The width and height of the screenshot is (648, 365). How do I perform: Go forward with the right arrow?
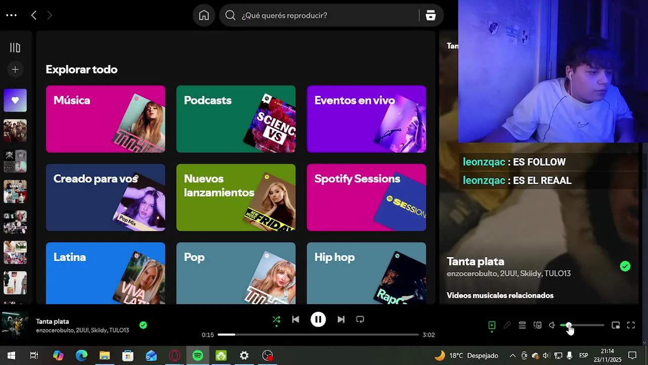click(49, 15)
